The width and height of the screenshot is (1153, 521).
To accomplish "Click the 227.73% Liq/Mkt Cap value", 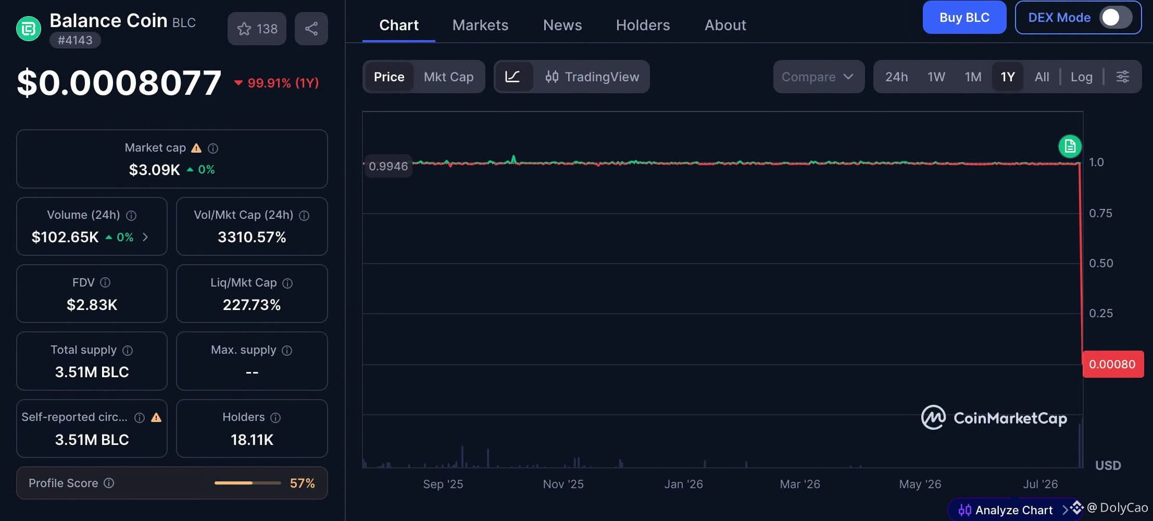I will click(252, 305).
